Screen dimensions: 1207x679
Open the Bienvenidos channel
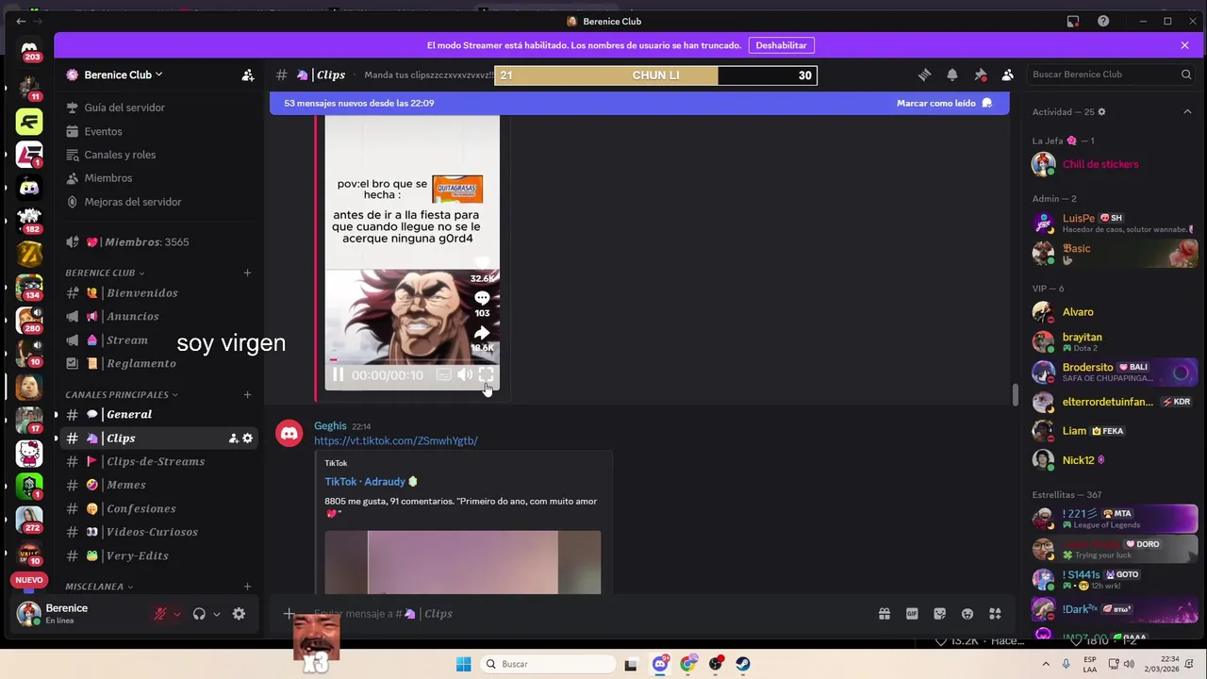click(141, 293)
